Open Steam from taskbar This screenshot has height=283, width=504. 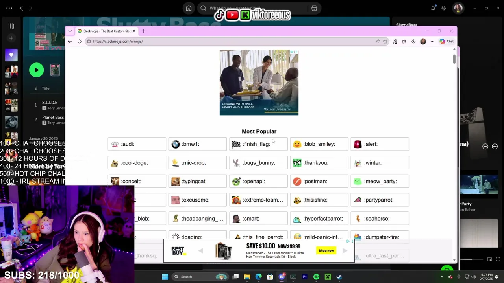pyautogui.click(x=339, y=277)
